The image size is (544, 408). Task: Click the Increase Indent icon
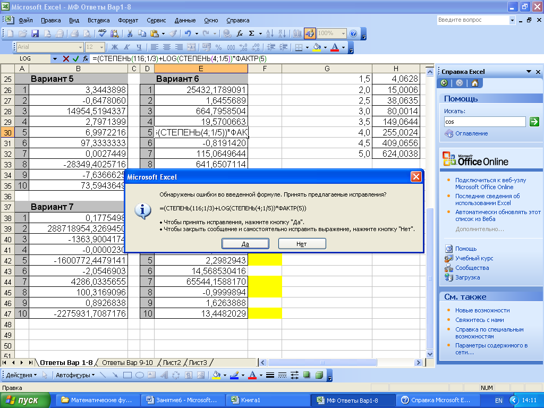(x=284, y=47)
